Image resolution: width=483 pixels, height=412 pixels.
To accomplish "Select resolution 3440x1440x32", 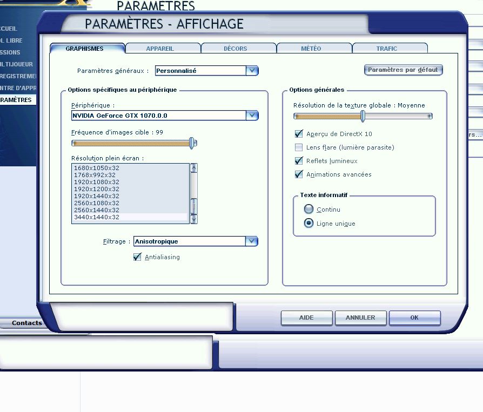I will pos(130,217).
